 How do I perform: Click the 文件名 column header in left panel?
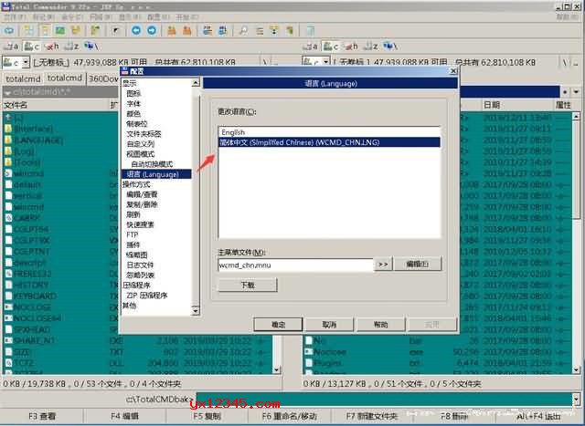click(56, 106)
